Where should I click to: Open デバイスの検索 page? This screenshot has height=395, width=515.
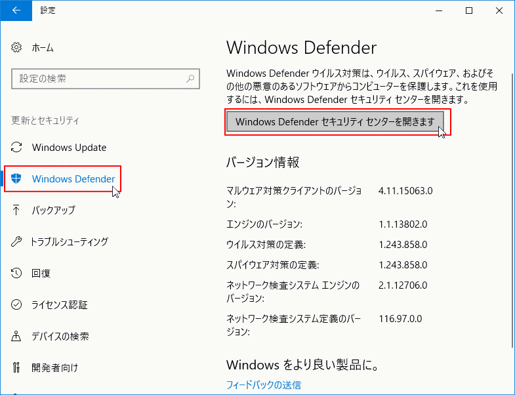pos(60,336)
